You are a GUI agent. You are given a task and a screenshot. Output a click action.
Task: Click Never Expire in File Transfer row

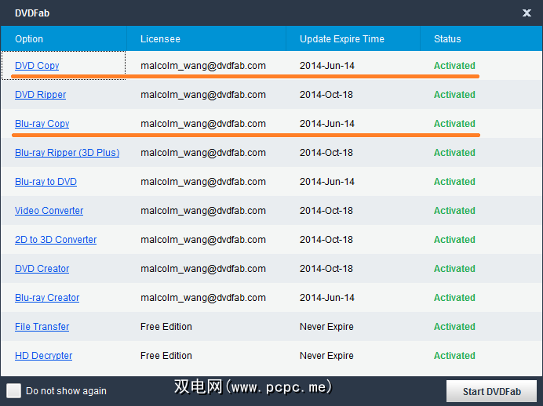point(326,327)
